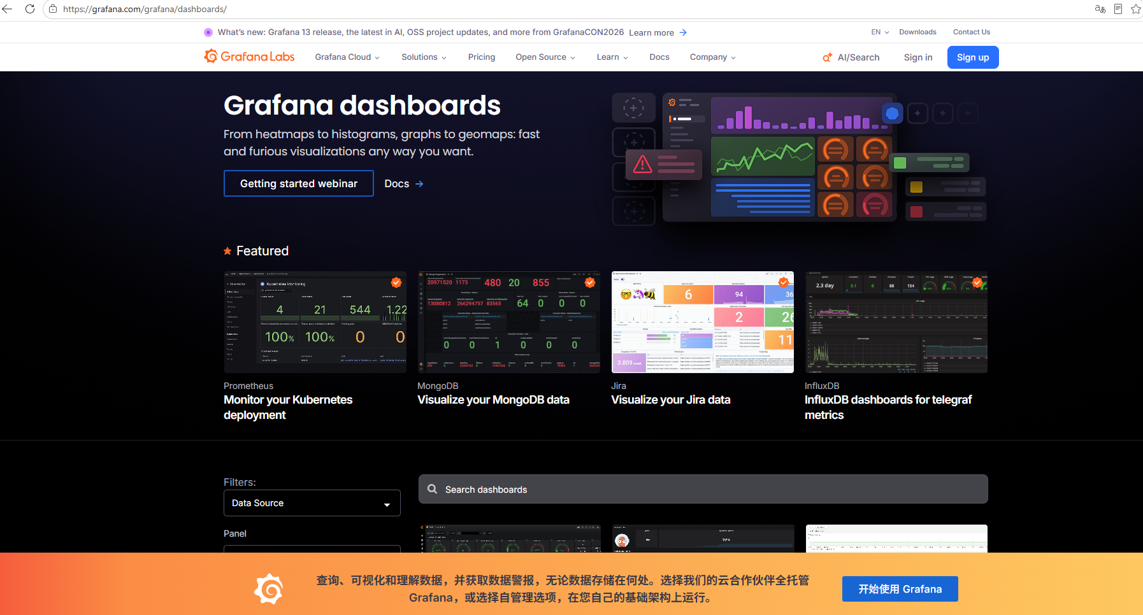Open the Data Source filter dropdown
This screenshot has width=1143, height=615.
coord(312,503)
